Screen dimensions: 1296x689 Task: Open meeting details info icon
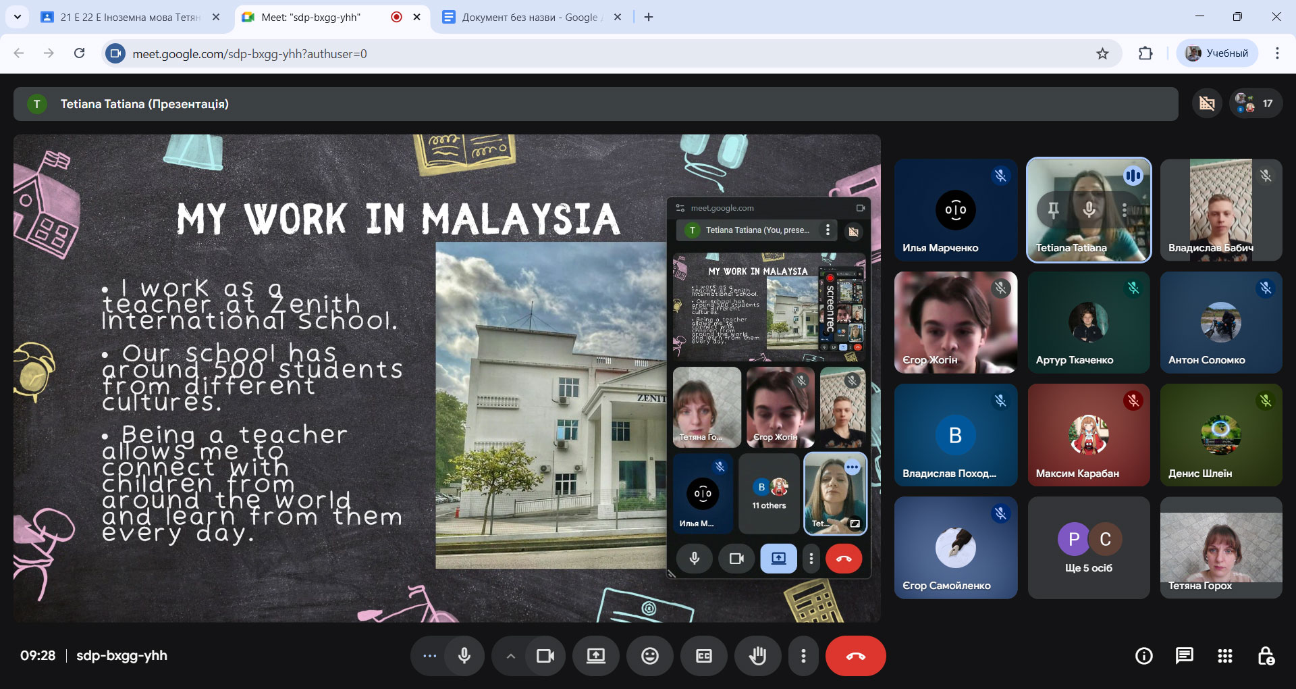(x=1143, y=656)
